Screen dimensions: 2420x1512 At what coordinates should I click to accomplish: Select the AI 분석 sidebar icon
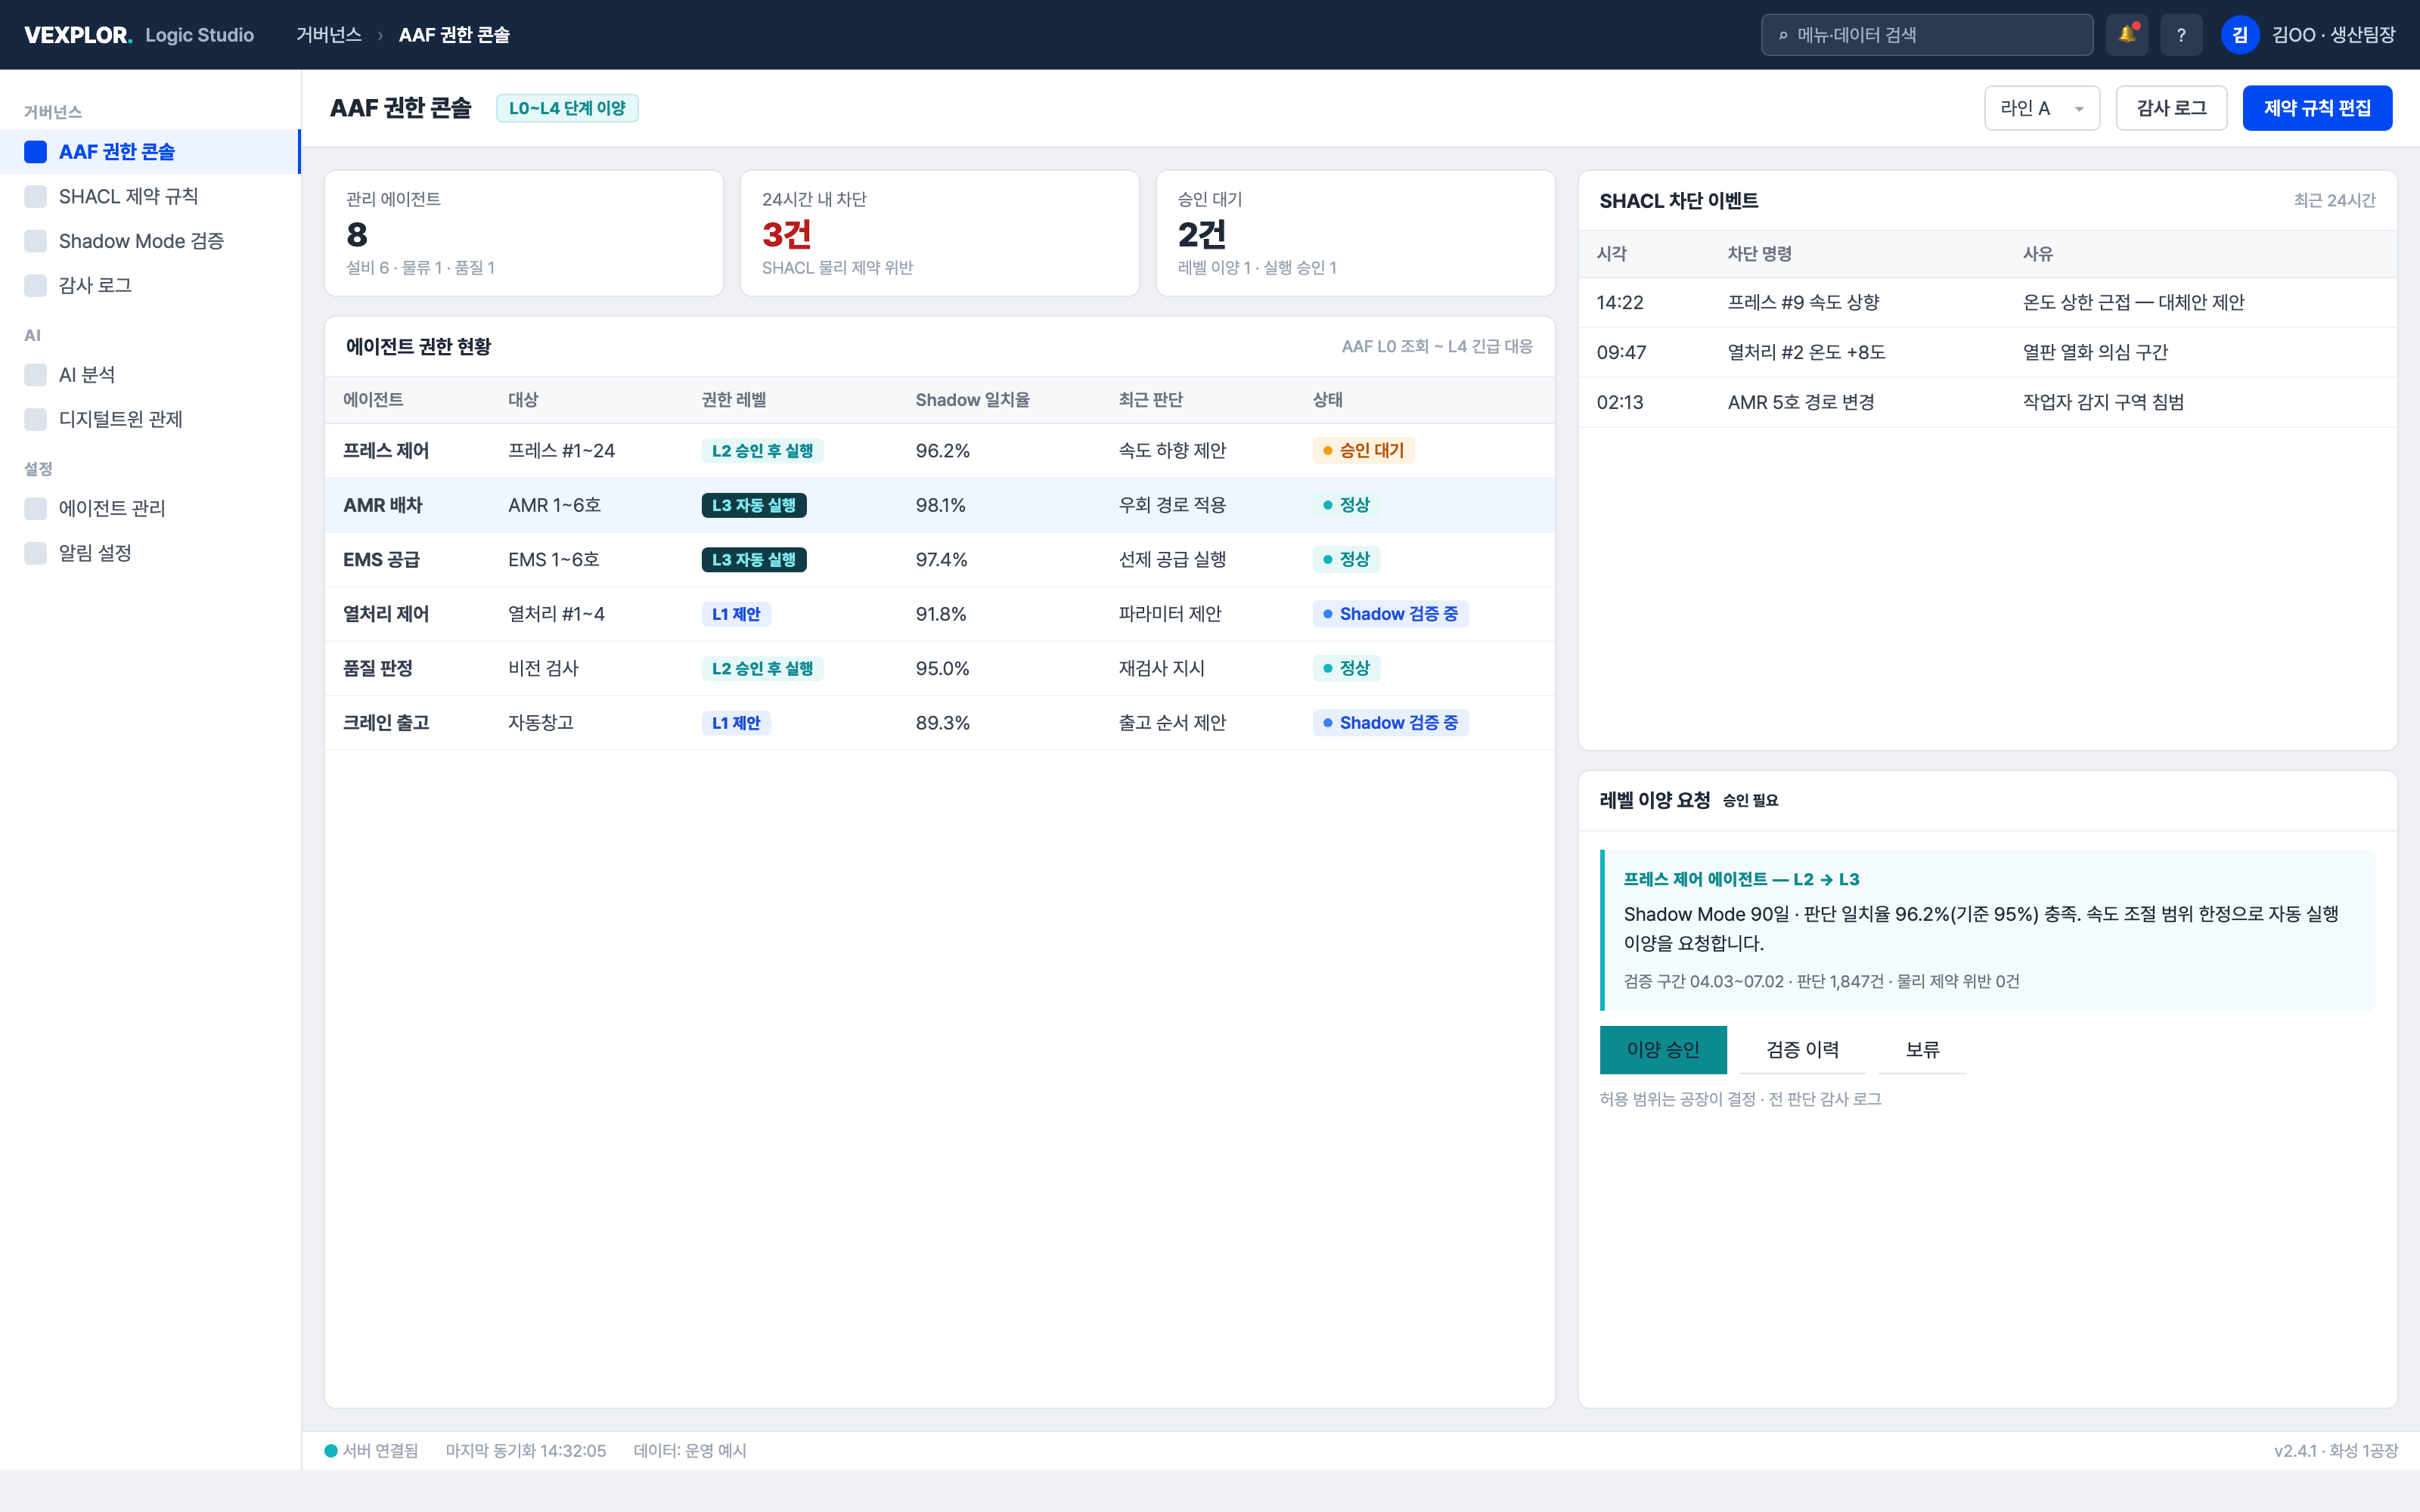[x=36, y=375]
